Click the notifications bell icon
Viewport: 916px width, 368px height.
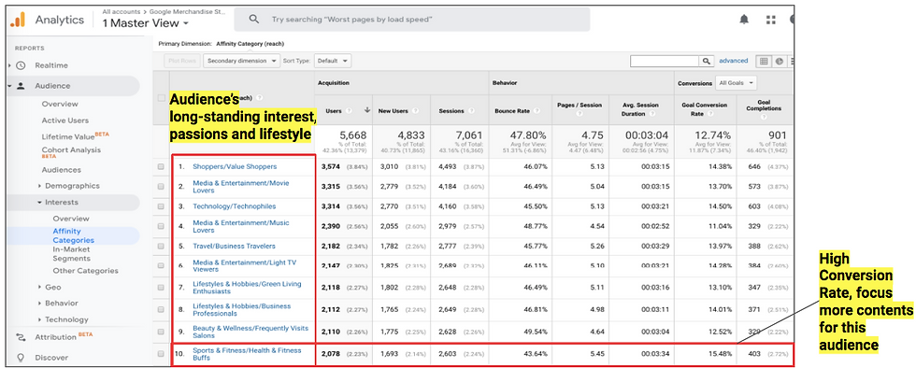pyautogui.click(x=744, y=20)
